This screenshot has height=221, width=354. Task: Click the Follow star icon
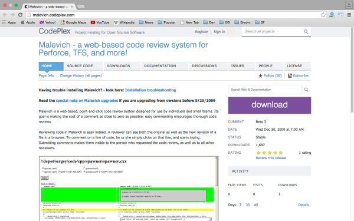(x=260, y=76)
